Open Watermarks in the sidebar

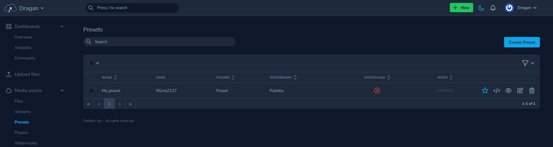[26, 143]
